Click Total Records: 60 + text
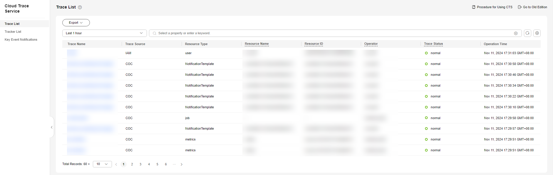The width and height of the screenshot is (553, 175). pos(76,164)
